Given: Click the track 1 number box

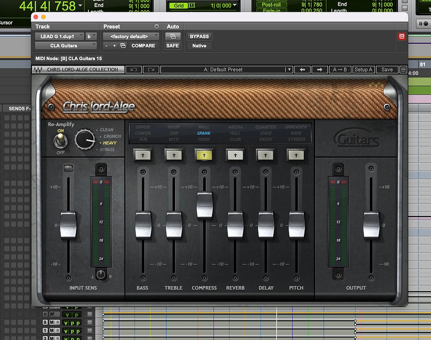Looking at the screenshot, I should tap(45, 331).
